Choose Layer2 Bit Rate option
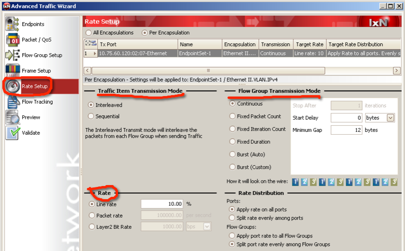 click(x=92, y=227)
